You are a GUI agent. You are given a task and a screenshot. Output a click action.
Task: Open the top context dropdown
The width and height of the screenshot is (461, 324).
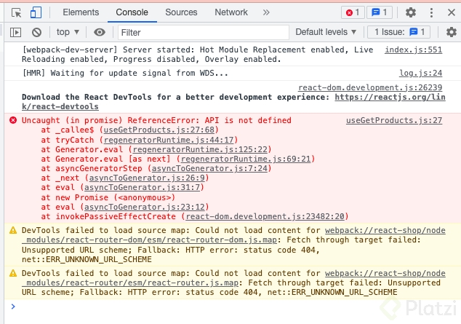click(x=68, y=32)
